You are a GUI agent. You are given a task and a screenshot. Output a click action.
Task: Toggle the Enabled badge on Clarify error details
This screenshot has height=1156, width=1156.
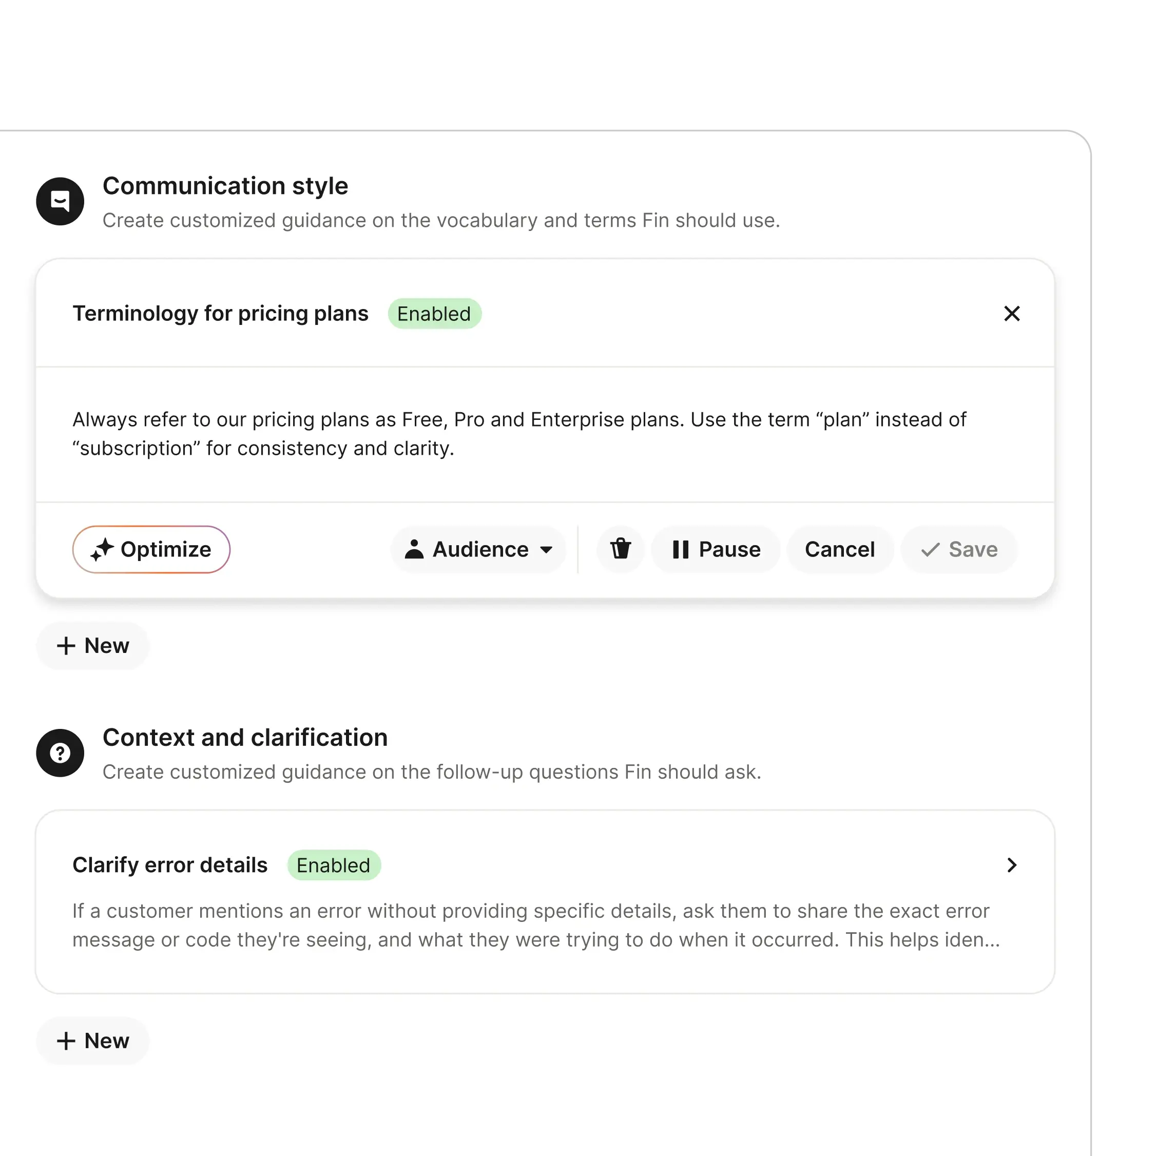(x=334, y=865)
